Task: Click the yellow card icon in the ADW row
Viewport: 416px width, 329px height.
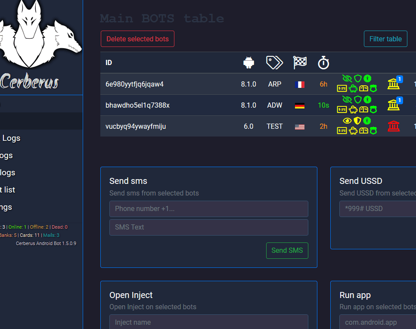Action: pyautogui.click(x=342, y=109)
